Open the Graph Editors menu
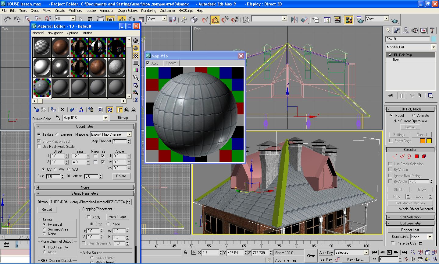The width and height of the screenshot is (439, 264). click(x=127, y=11)
